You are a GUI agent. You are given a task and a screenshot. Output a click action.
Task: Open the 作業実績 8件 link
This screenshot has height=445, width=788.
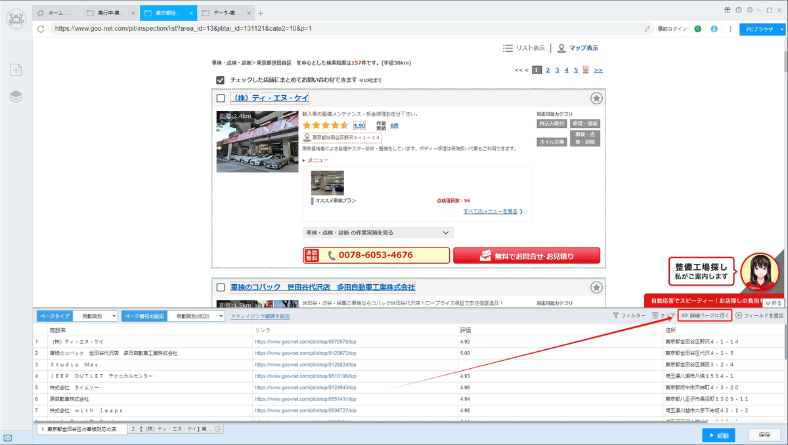394,125
